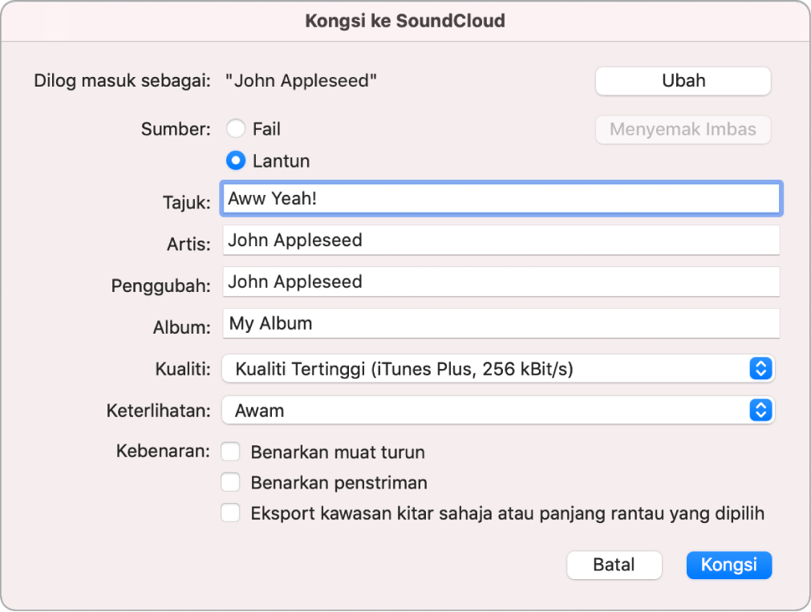Click the Ubah button to change account

point(682,80)
